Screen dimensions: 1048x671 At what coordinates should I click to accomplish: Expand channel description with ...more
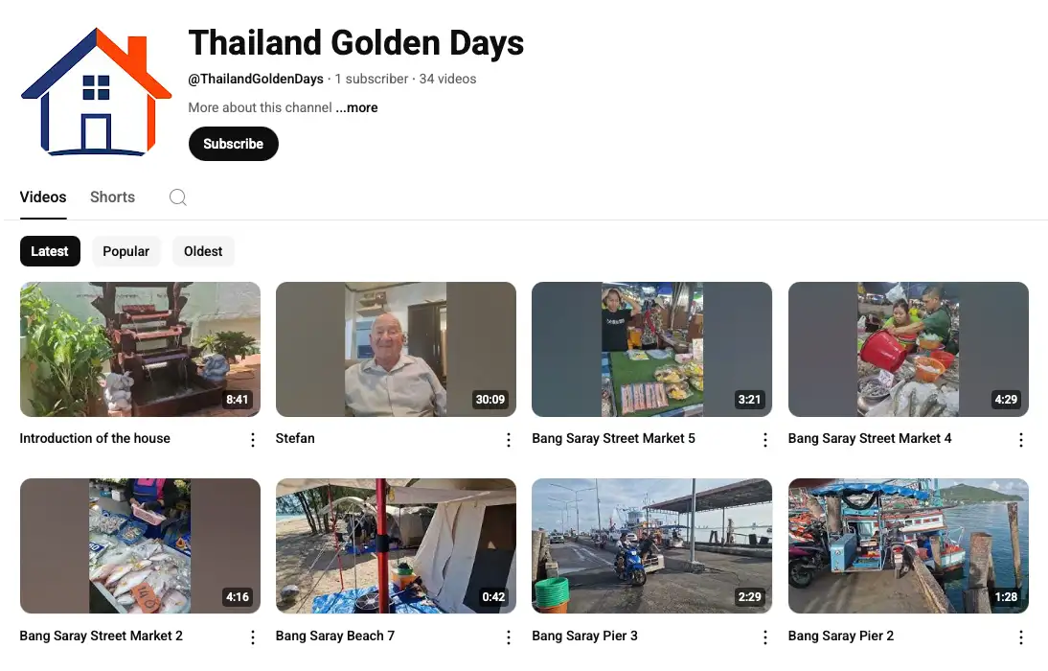357,108
